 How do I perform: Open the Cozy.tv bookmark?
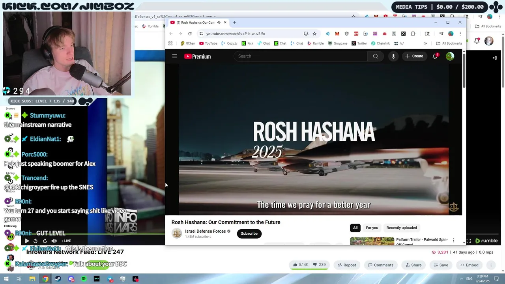pyautogui.click(x=230, y=43)
